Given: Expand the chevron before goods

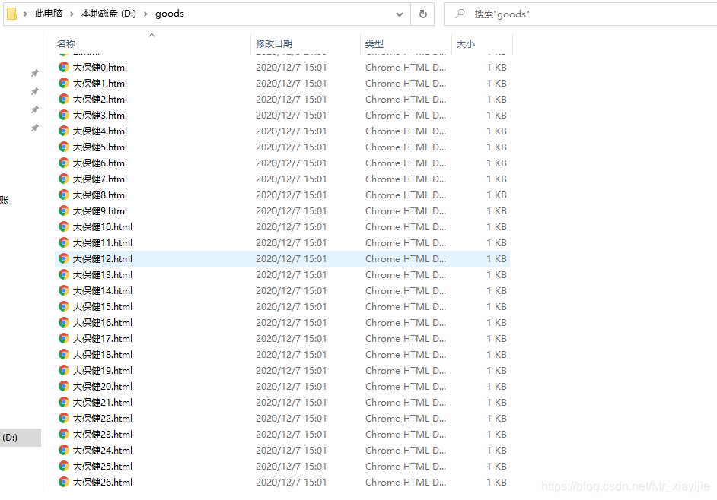Looking at the screenshot, I should click(146, 14).
